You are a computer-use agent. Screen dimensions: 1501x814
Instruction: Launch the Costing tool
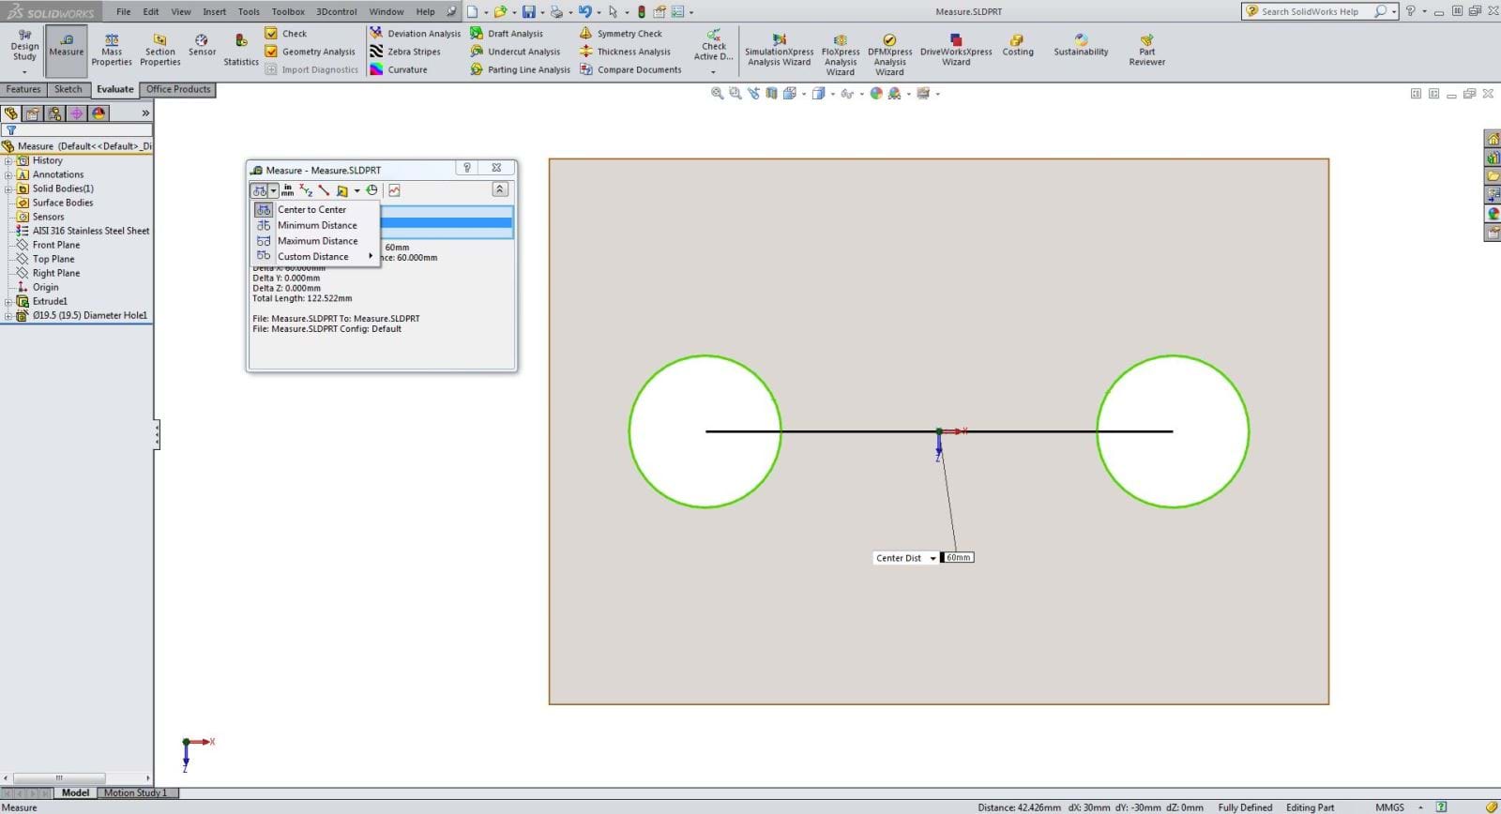pyautogui.click(x=1017, y=44)
